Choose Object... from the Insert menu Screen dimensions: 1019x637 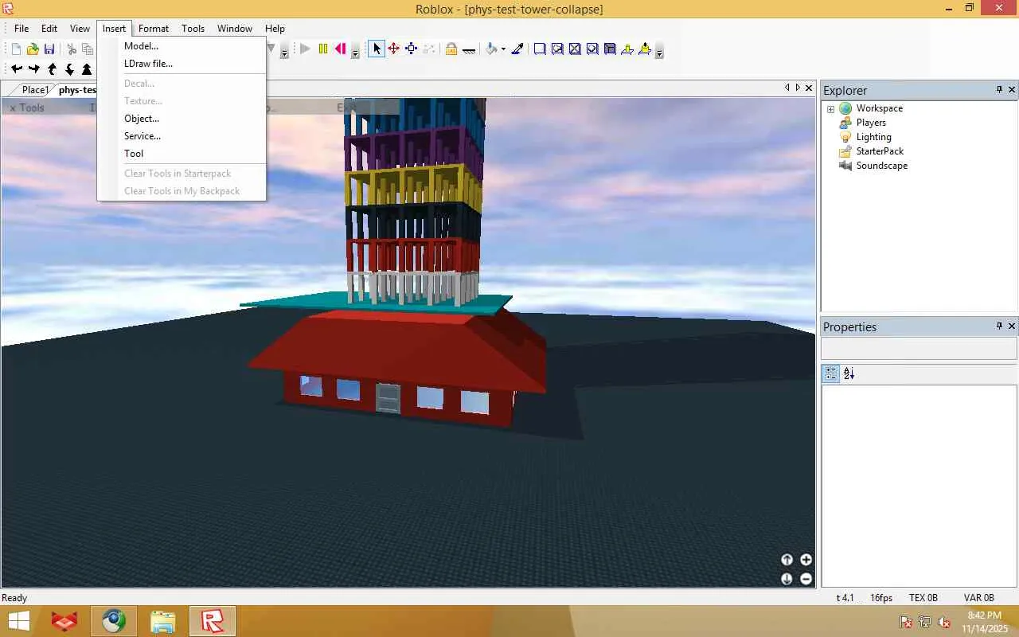point(182,119)
